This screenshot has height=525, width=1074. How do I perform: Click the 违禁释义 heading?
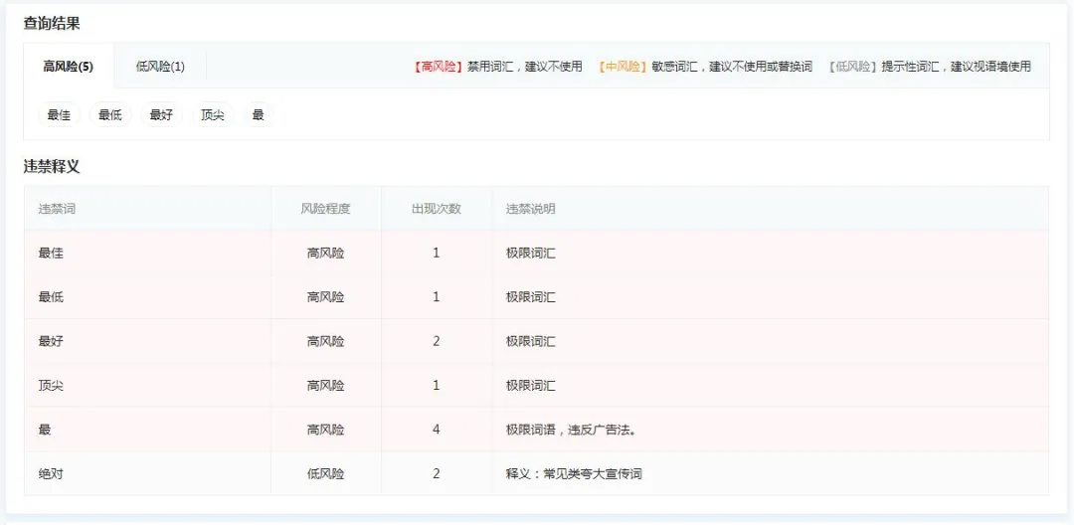(x=52, y=166)
